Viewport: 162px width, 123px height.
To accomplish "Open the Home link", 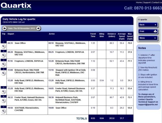I will (x=139, y=2).
